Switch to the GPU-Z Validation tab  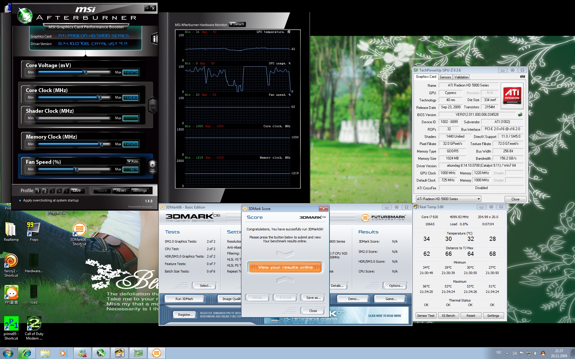(x=461, y=77)
